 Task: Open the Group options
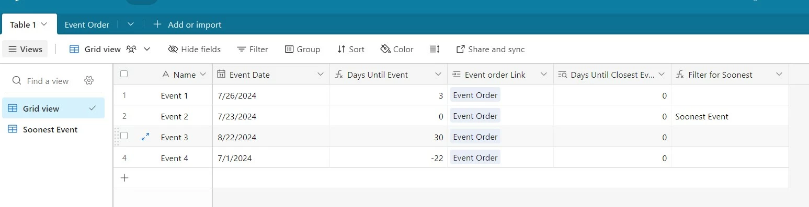point(302,49)
